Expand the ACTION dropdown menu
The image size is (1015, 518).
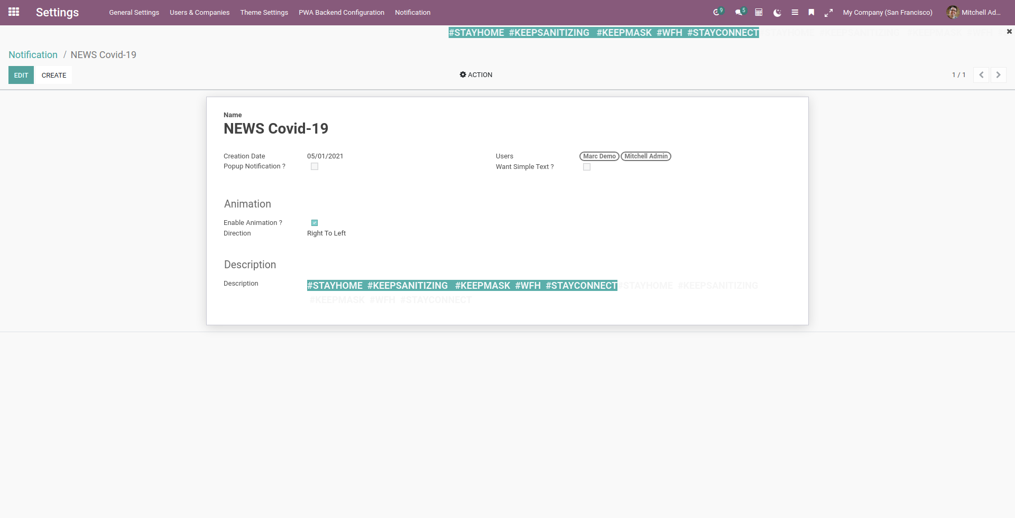tap(476, 75)
